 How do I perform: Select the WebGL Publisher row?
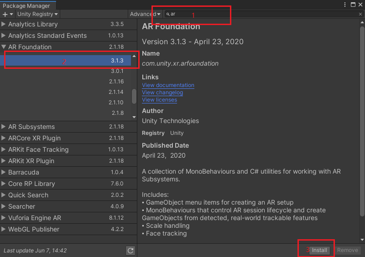68,229
